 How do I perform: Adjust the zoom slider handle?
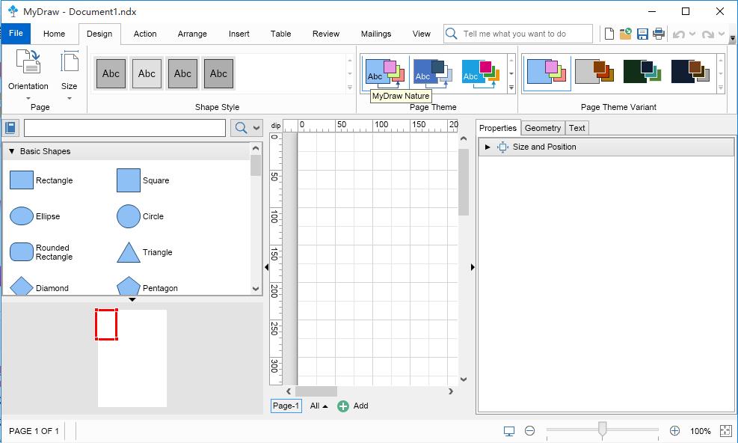pyautogui.click(x=602, y=430)
